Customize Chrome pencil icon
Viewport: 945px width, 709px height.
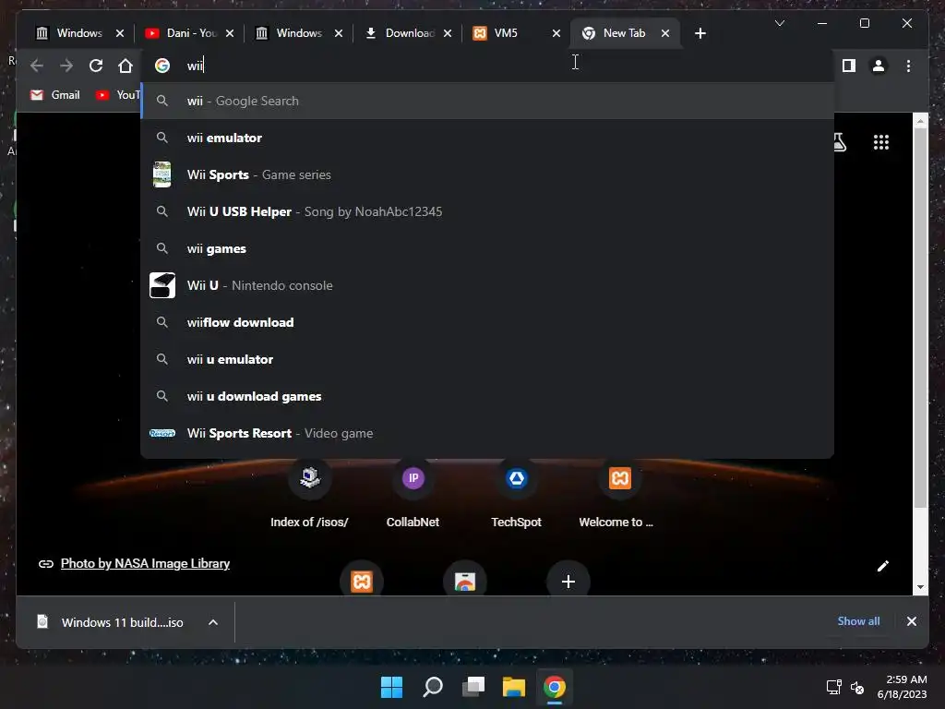(883, 566)
